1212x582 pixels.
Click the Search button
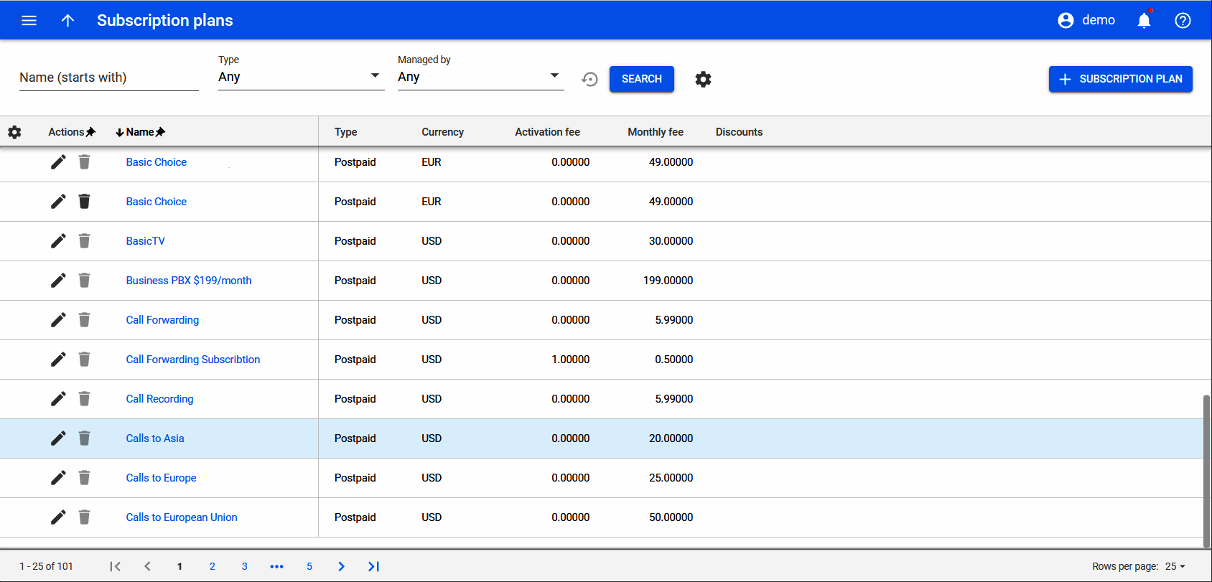[x=641, y=79]
